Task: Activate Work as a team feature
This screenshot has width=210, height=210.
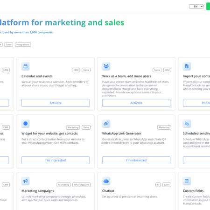Action: click(136, 103)
